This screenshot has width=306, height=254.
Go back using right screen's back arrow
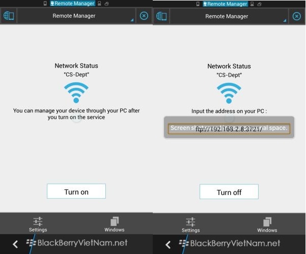point(168,245)
